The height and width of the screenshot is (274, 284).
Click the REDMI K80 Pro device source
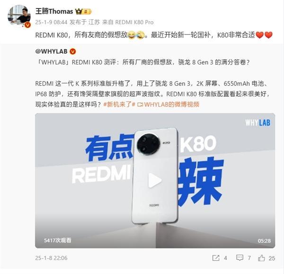(x=134, y=22)
